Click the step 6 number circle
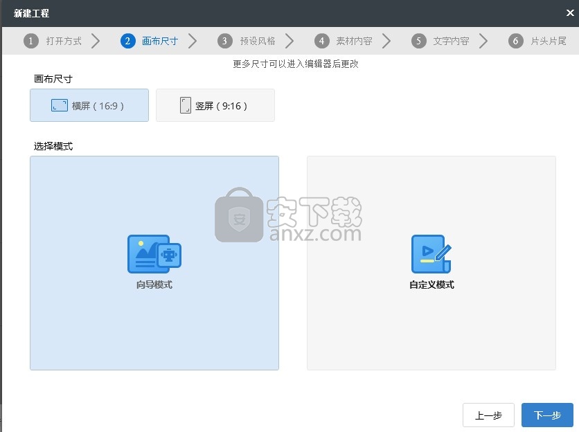The image size is (579, 432). [515, 41]
